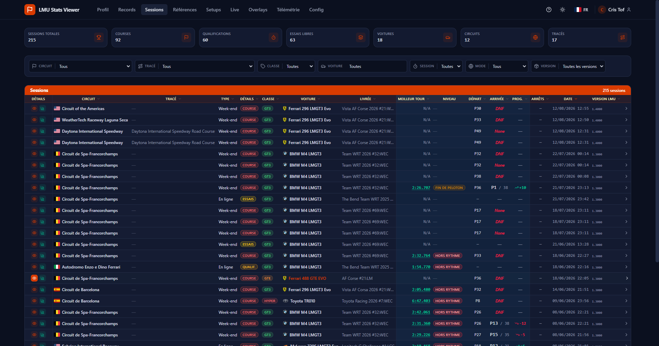Viewport: 659px width, 346px height.
Task: Switch to the Télémétrie tab
Action: [x=288, y=10]
